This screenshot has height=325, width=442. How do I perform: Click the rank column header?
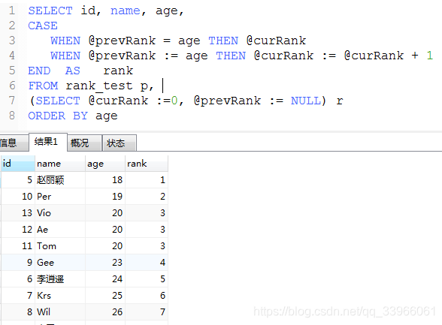click(x=147, y=164)
